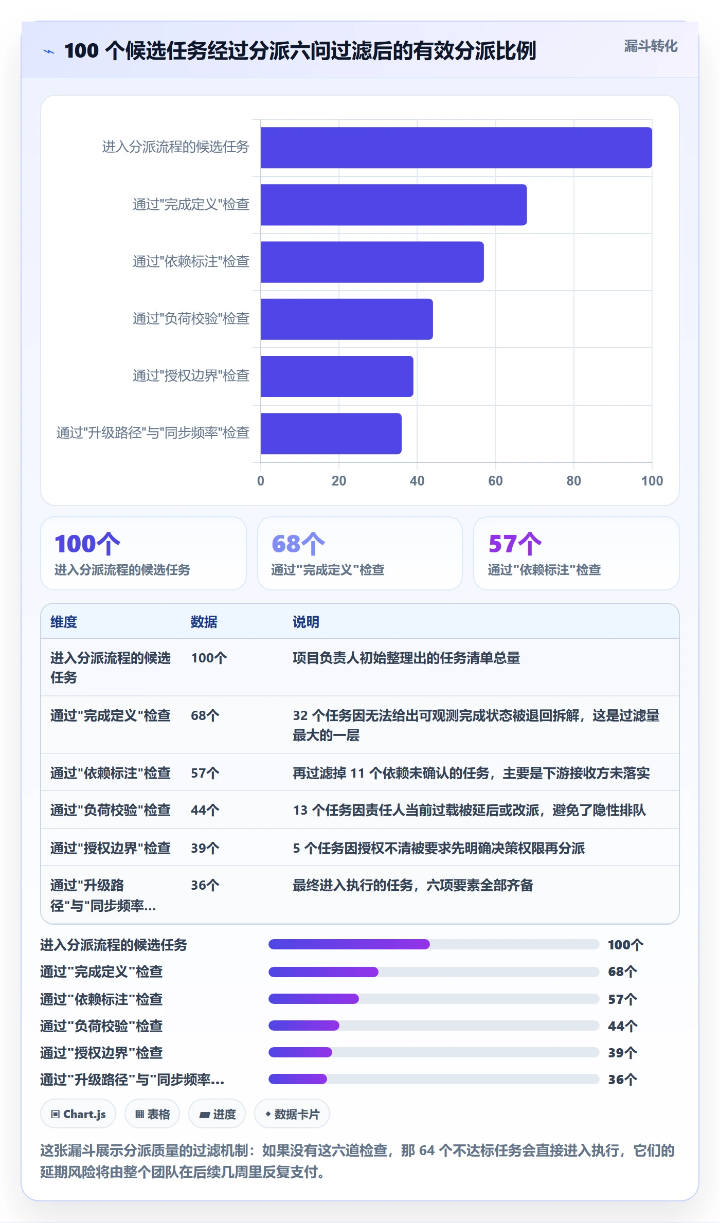Click the footer paragraph about 64 个不达标任务
Image resolution: width=720 pixels, height=1223 pixels.
(357, 1161)
